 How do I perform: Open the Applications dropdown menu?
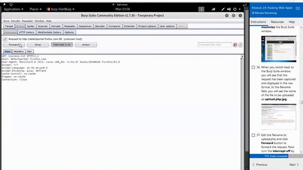point(14,9)
